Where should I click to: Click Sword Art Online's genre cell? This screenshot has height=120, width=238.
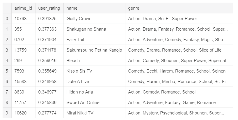click(172, 103)
